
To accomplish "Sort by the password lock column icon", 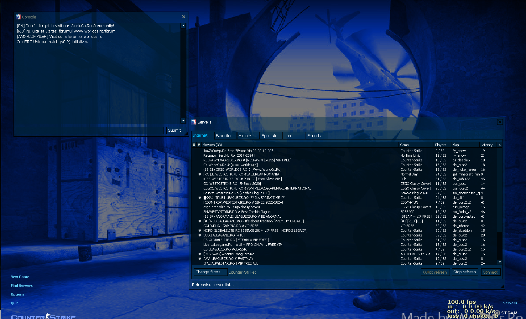I will tap(194, 145).
